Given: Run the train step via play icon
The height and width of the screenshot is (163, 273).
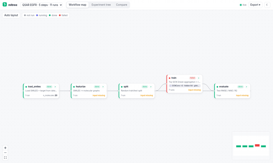Looking at the screenshot, I should click(199, 78).
